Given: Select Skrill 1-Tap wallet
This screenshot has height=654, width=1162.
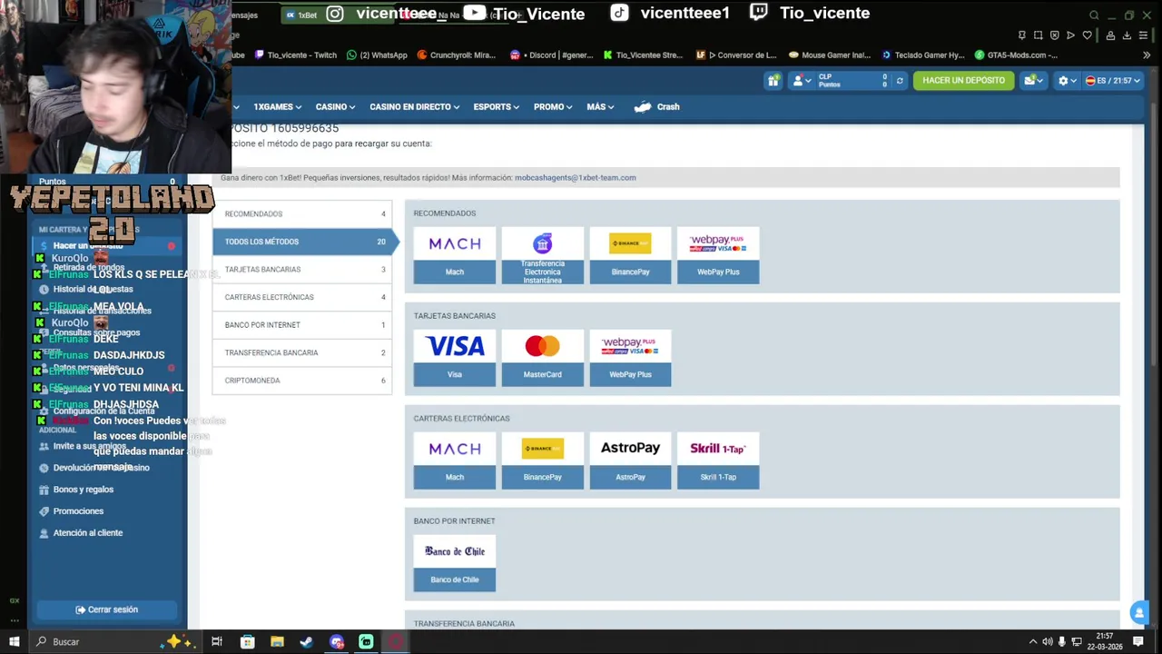Looking at the screenshot, I should pos(718,461).
